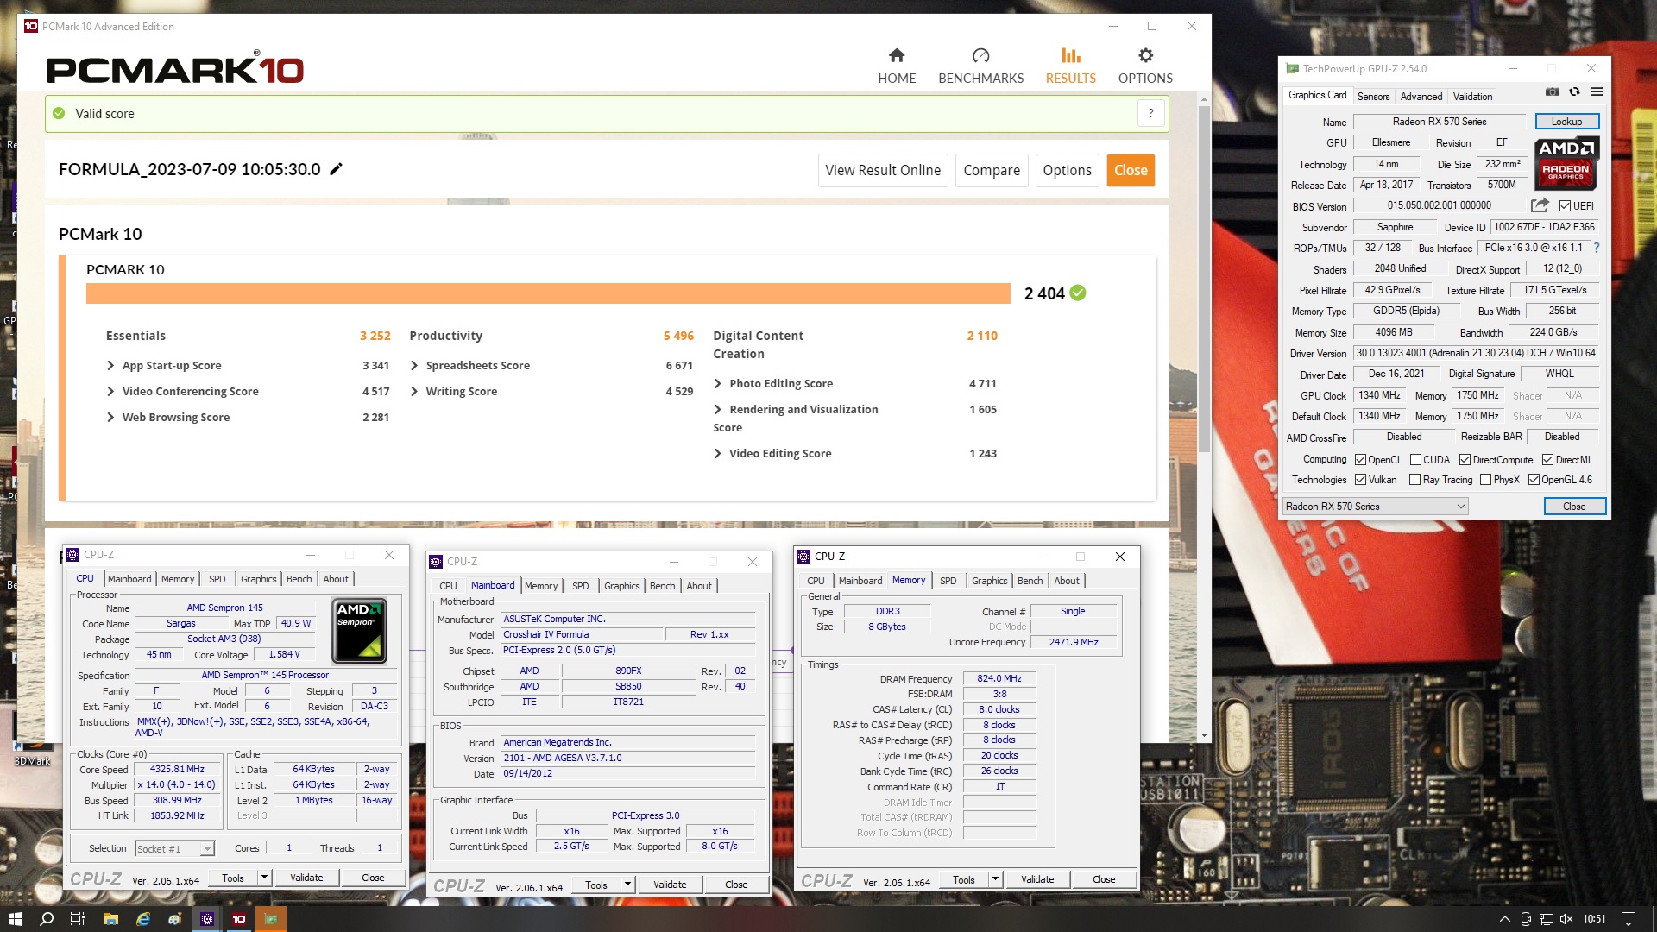
Task: Toggle the PhysX checkbox
Action: pyautogui.click(x=1485, y=480)
